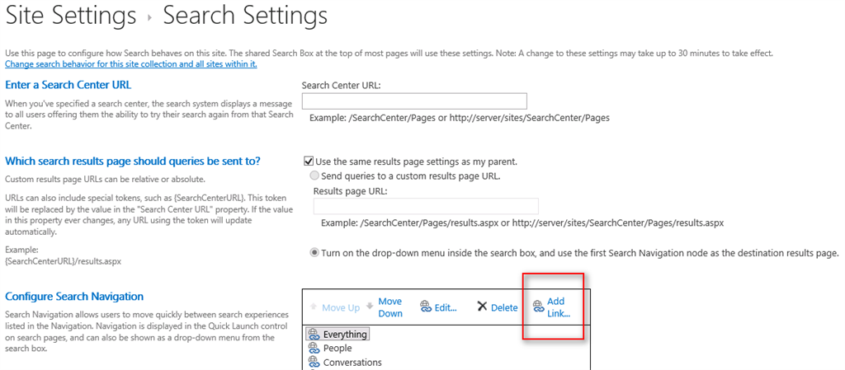This screenshot has width=845, height=370.
Task: Select the Everything navigation node
Action: 345,334
